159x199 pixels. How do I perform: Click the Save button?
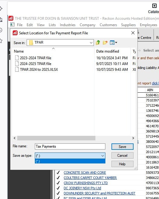[122, 146]
